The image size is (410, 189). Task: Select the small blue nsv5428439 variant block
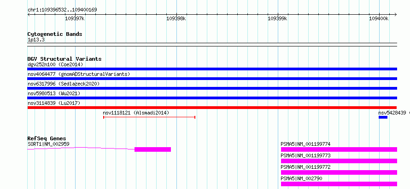[x=383, y=117]
